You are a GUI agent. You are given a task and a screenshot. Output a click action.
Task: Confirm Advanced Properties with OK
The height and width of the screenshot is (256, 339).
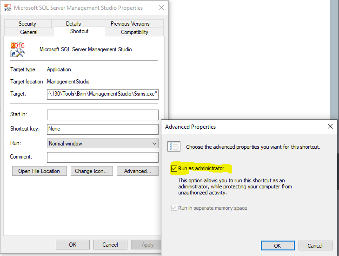coord(278,246)
